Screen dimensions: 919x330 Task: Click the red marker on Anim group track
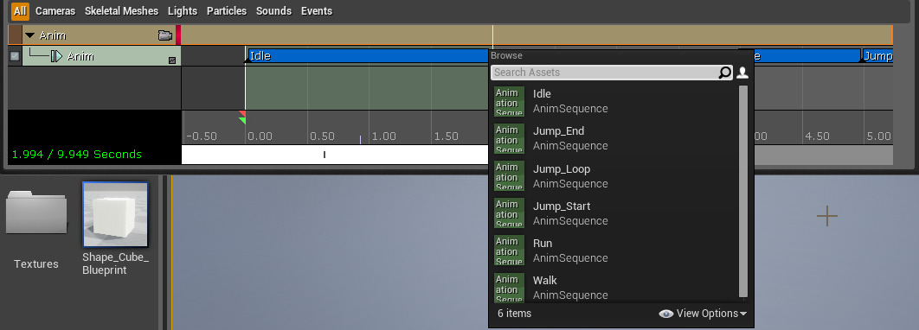pos(178,35)
